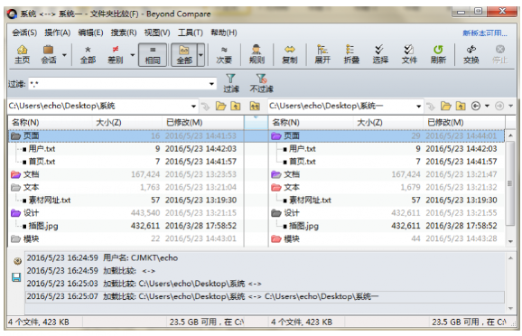Viewport: 522px width, 336px height.
Task: Show 全部 with the asterisk icon
Action: (88, 54)
